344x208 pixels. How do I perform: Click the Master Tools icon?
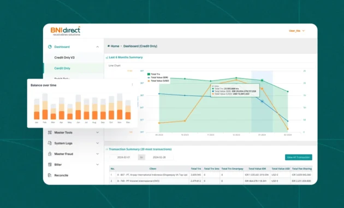(x=50, y=132)
